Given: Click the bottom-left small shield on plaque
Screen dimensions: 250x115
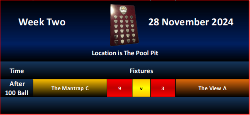Looking at the screenshot, I should point(117,42).
